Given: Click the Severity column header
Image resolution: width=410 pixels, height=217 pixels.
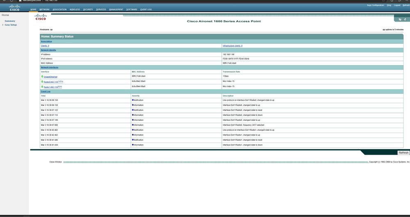Looking at the screenshot, I should point(136,96).
